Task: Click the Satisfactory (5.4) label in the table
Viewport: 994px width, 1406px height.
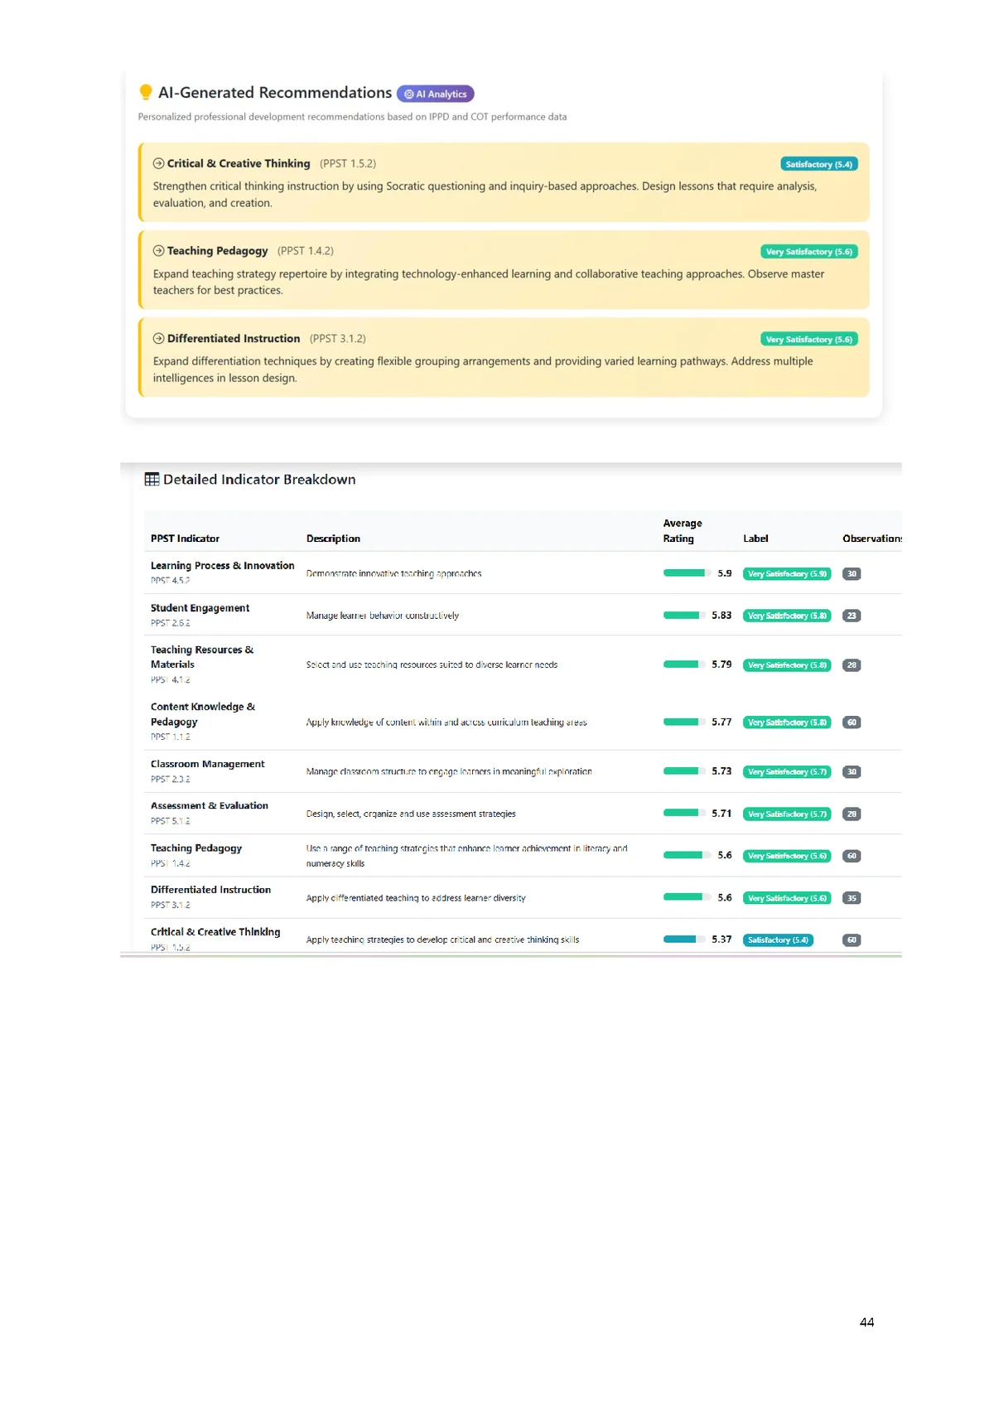Action: [778, 940]
